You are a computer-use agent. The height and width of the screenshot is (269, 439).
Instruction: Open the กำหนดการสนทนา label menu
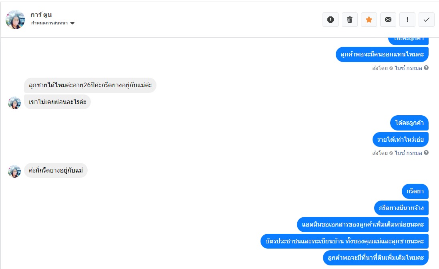tap(49, 23)
